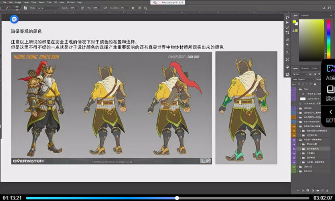Hide the top orange-tagged layer group
Viewport: 335px width, 201px height.
coord(294,126)
